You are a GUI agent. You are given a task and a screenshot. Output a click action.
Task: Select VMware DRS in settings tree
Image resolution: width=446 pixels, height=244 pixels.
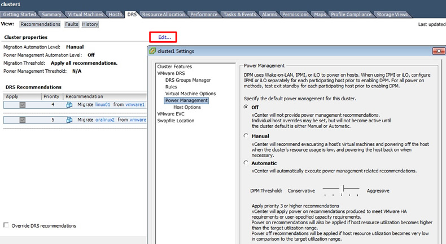(x=170, y=73)
